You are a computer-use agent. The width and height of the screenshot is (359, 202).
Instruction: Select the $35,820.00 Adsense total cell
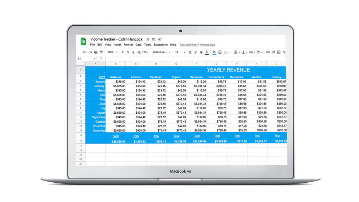click(116, 141)
